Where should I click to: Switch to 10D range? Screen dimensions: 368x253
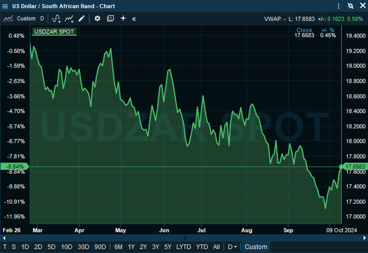67,247
